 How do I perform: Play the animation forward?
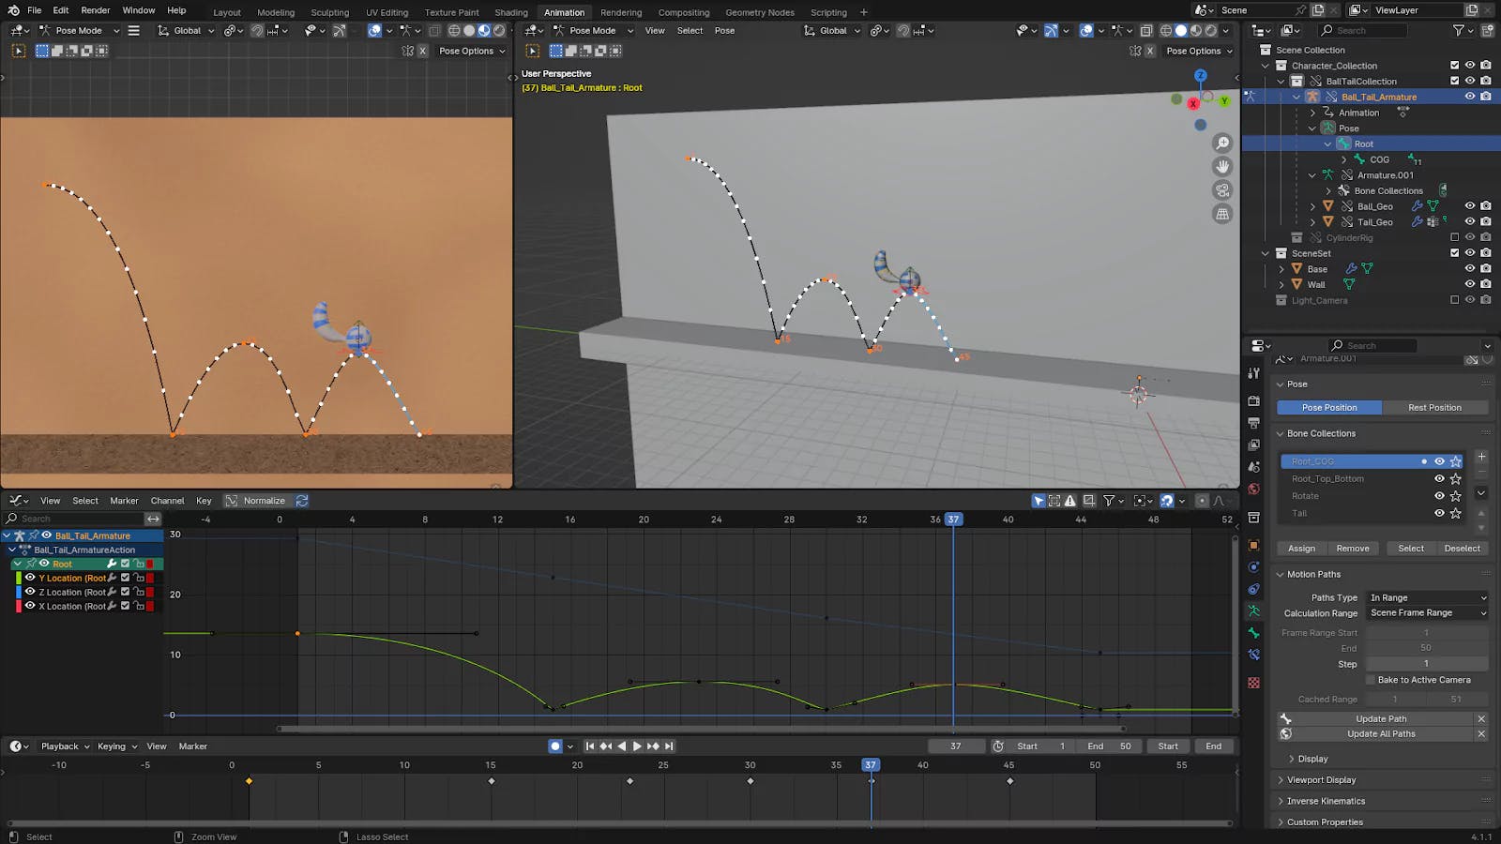637,746
